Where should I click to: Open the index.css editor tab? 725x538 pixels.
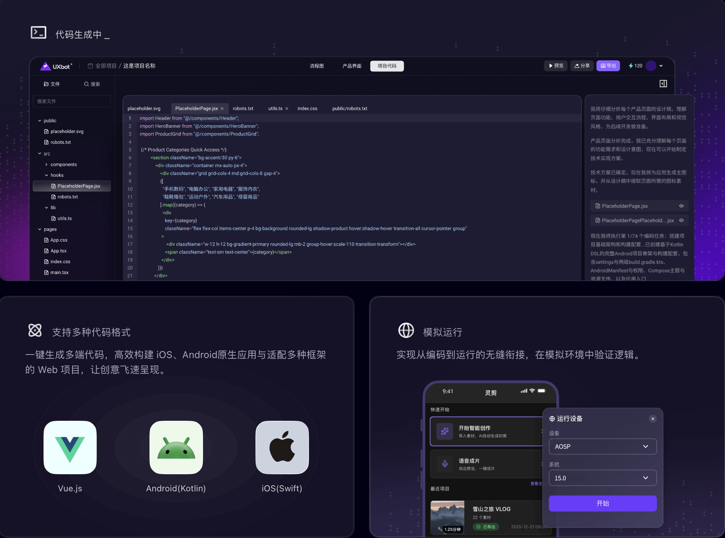coord(307,108)
